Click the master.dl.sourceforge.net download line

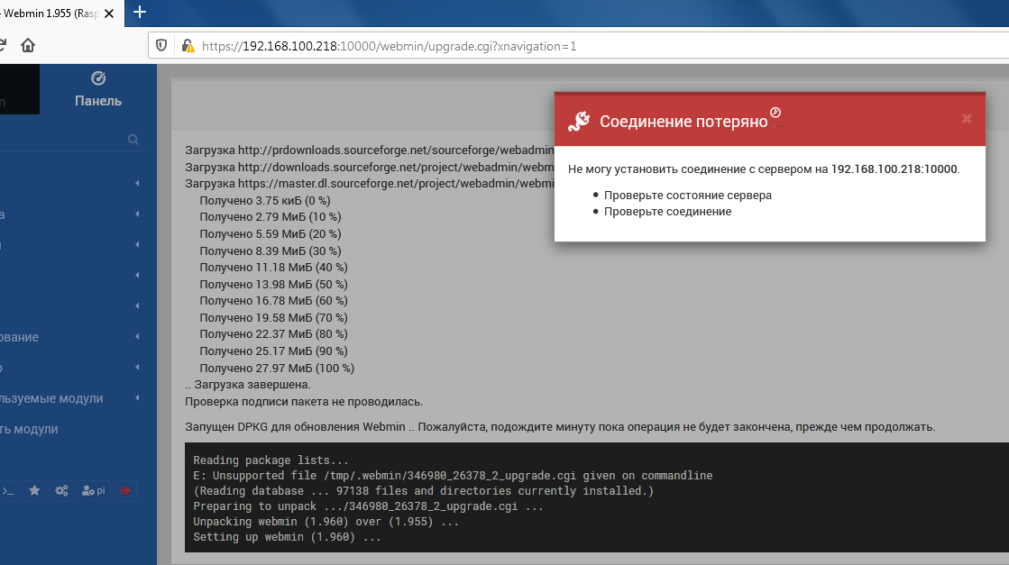coord(370,184)
